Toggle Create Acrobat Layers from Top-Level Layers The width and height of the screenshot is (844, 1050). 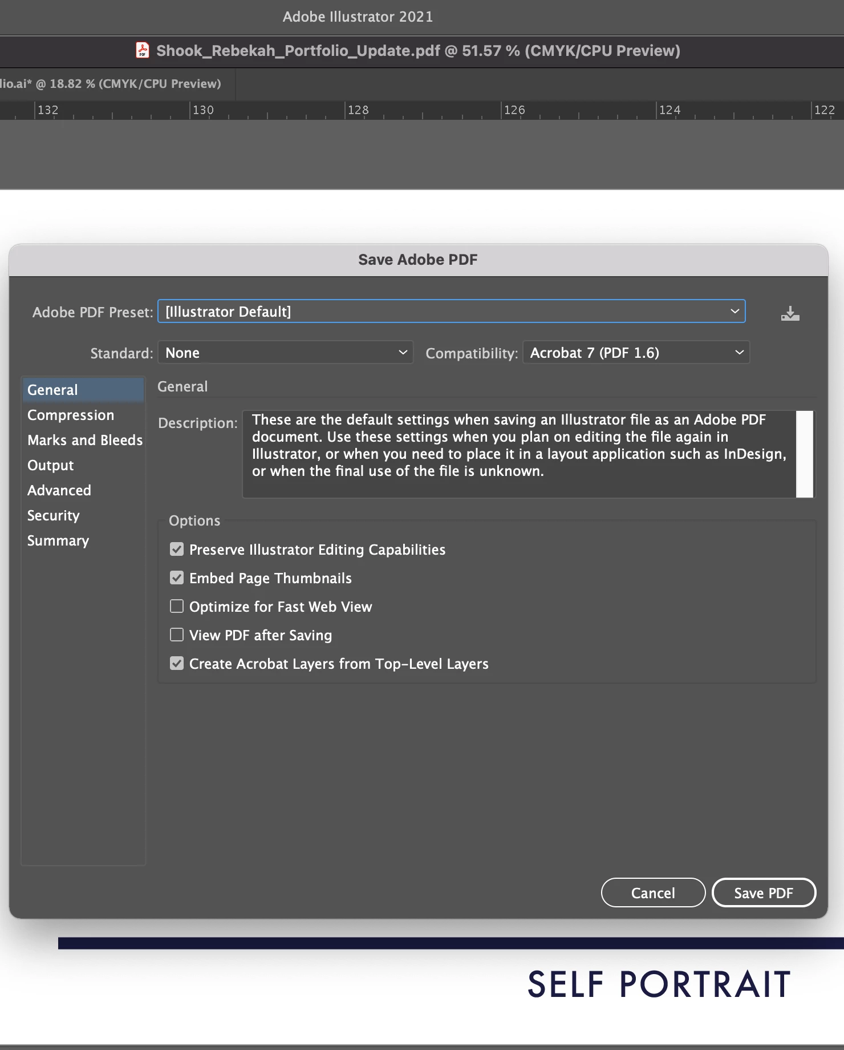pos(177,663)
